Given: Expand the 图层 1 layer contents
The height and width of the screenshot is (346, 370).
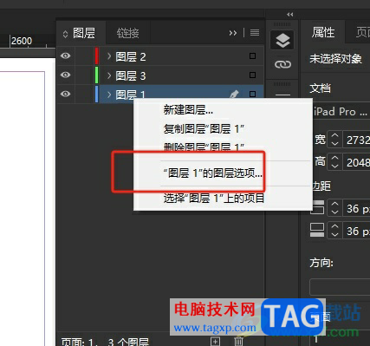Looking at the screenshot, I should 109,95.
